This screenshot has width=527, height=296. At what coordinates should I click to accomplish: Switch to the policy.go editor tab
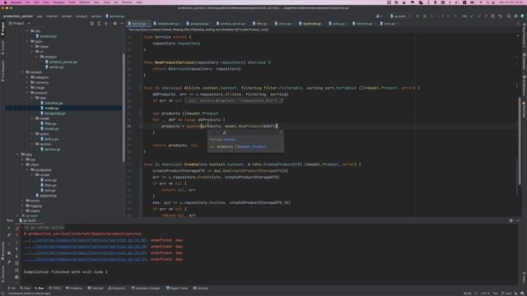(x=338, y=24)
